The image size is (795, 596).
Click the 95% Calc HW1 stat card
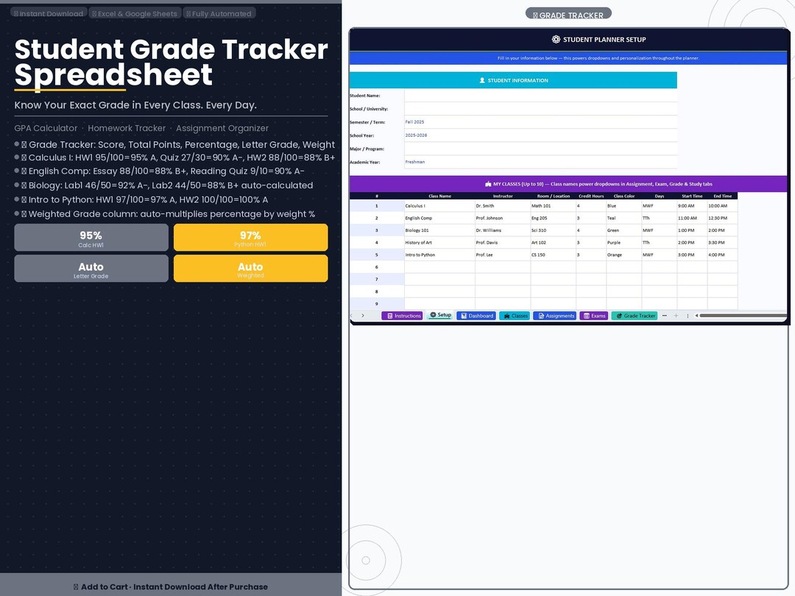point(91,238)
